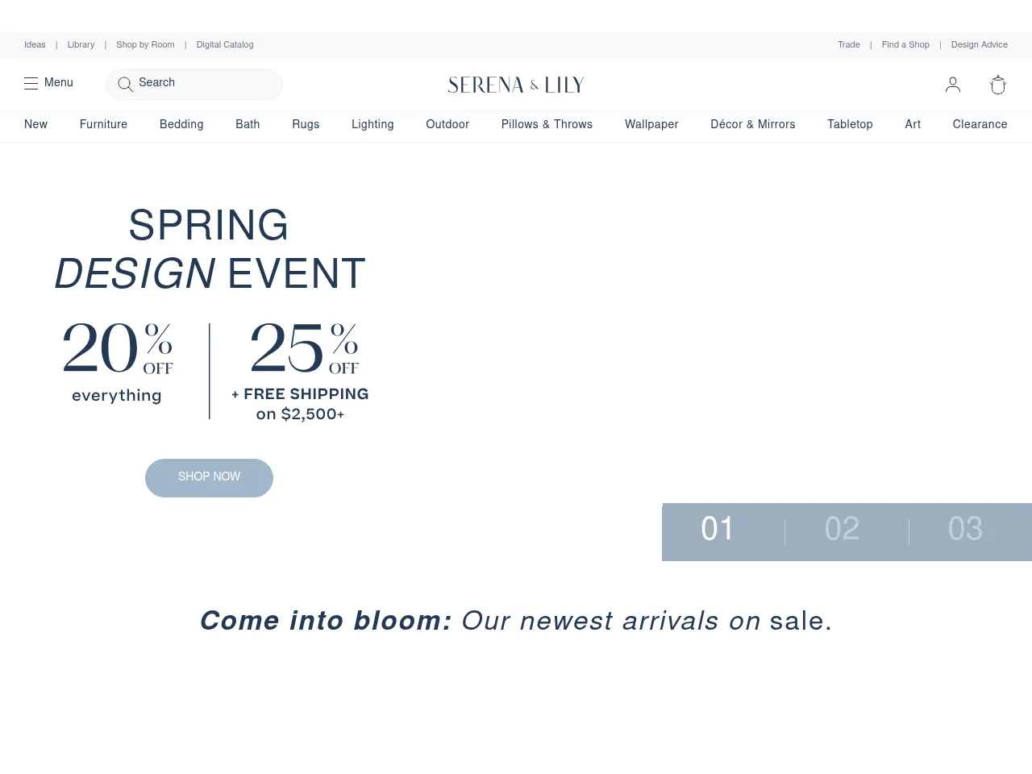Image resolution: width=1032 pixels, height=774 pixels.
Task: Open the Find a Shop link
Action: 905,45
